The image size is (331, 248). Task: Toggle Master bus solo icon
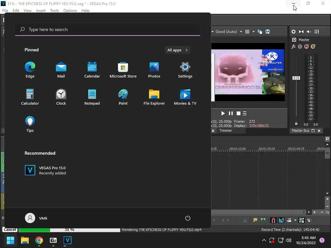313,46
